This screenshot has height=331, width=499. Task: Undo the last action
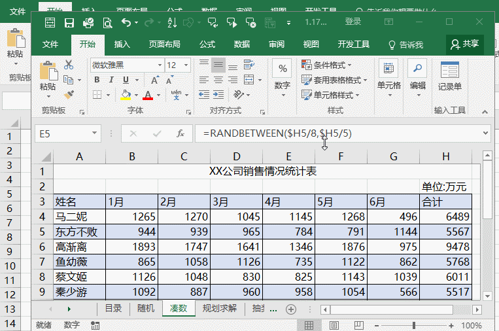(x=126, y=23)
